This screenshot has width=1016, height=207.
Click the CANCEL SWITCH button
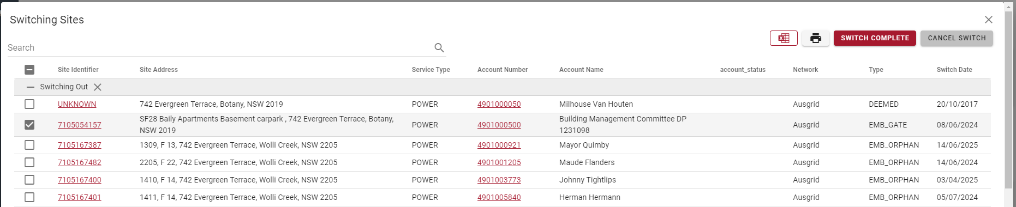tap(957, 38)
